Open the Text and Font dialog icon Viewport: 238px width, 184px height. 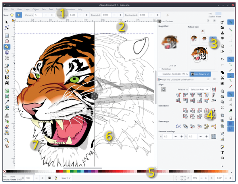pos(223,153)
